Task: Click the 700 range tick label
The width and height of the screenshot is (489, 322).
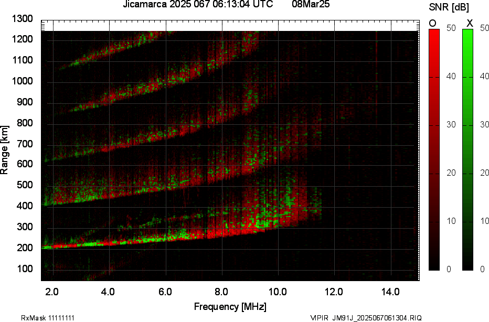Action: [25, 144]
